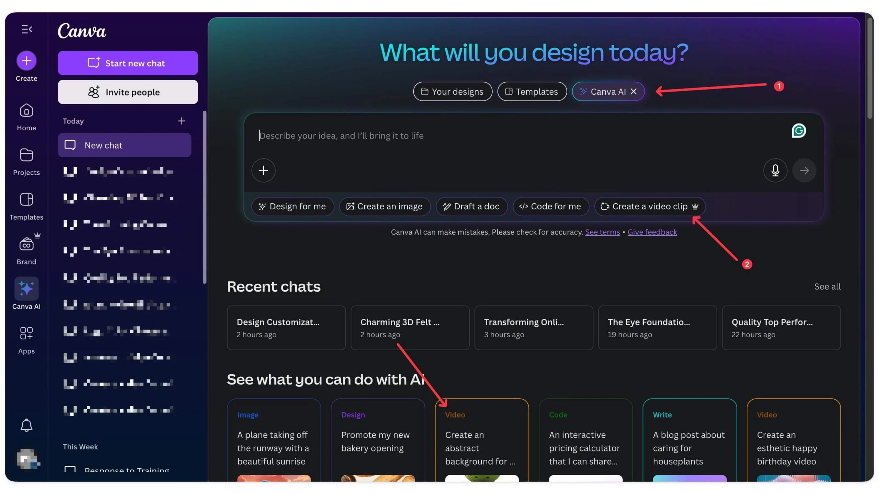
Task: Choose Draft a doc suggestion
Action: [471, 207]
